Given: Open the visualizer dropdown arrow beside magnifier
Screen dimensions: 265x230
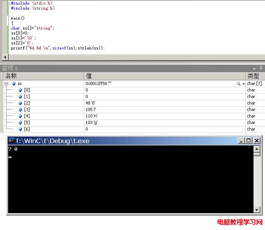Looking at the screenshot, I should coord(244,84).
